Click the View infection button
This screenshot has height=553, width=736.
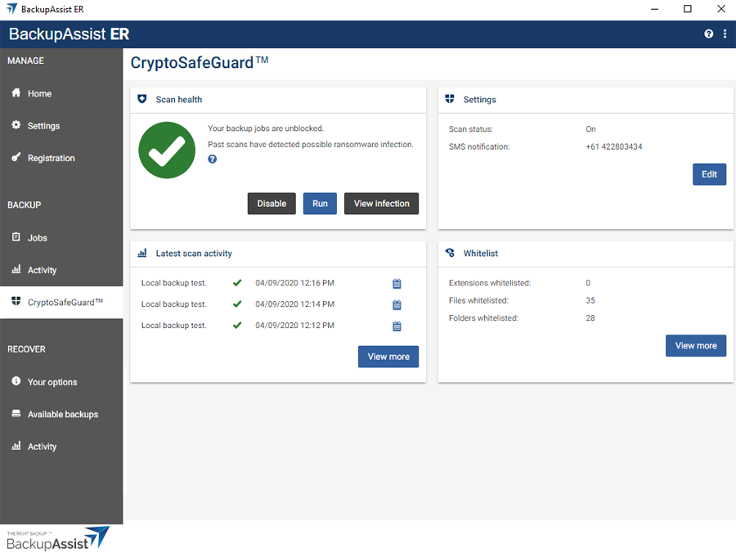tap(382, 203)
